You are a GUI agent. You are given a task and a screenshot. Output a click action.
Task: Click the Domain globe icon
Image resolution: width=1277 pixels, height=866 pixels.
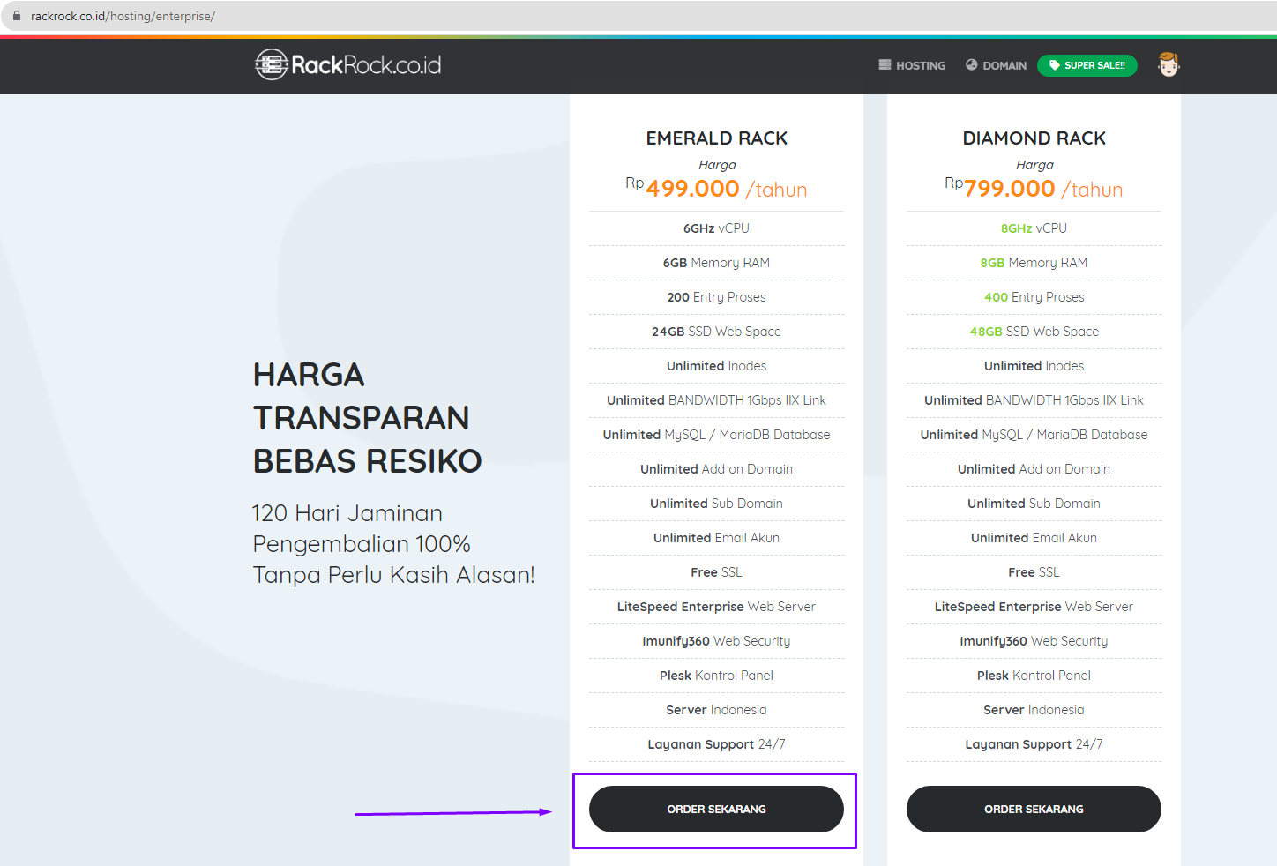971,65
